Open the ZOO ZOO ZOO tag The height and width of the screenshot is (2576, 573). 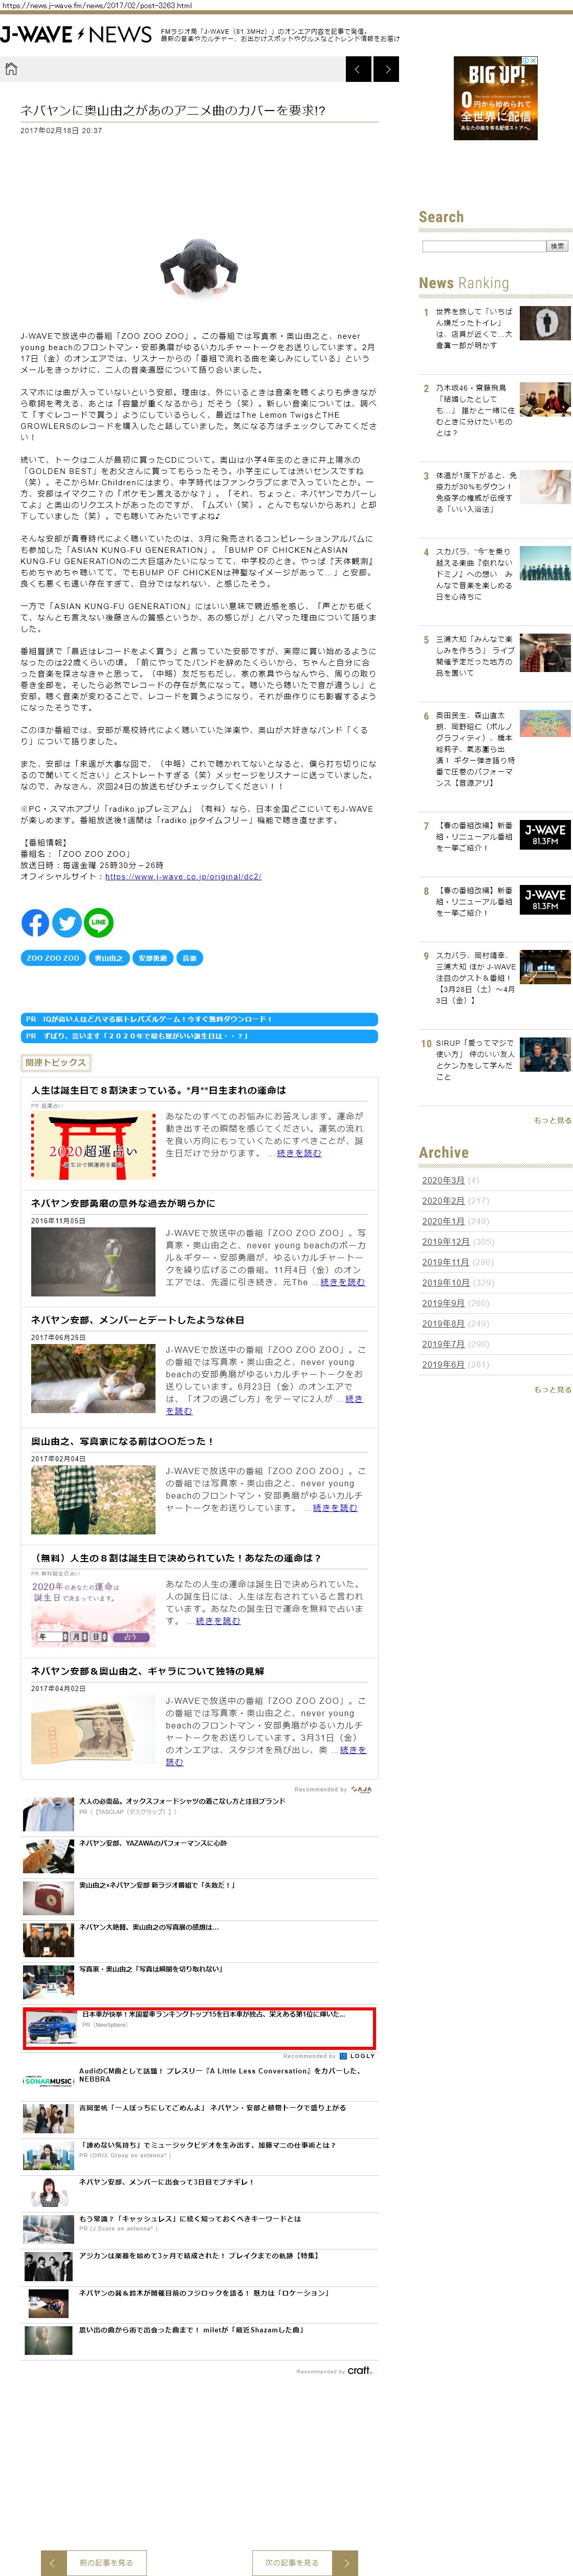tap(53, 958)
